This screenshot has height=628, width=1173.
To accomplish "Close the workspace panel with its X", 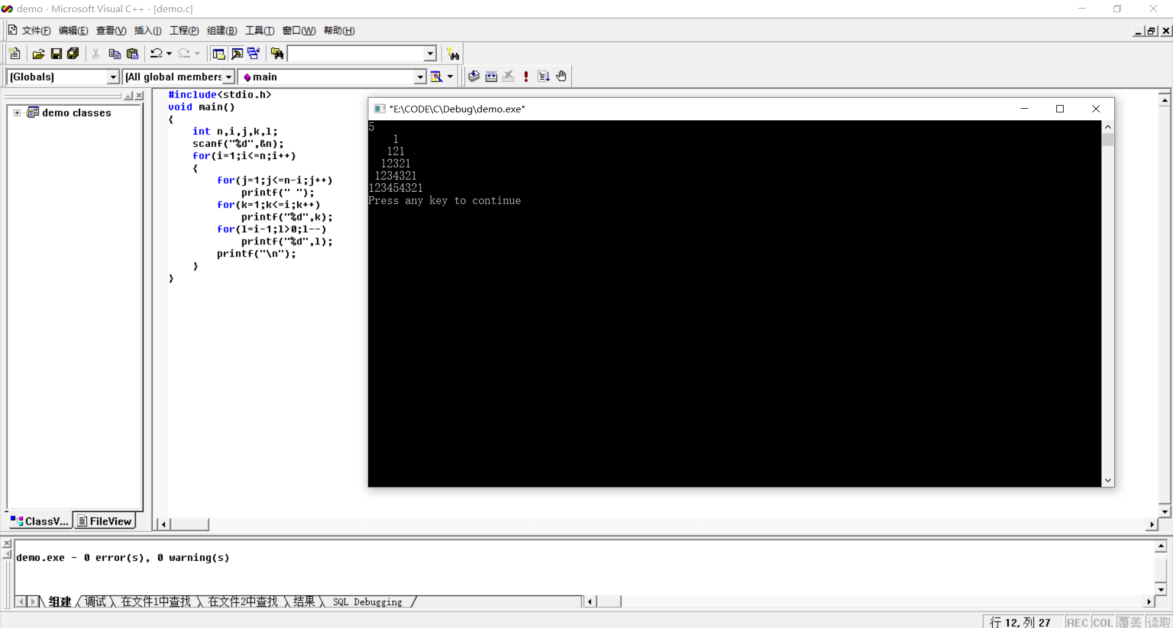I will tap(139, 96).
